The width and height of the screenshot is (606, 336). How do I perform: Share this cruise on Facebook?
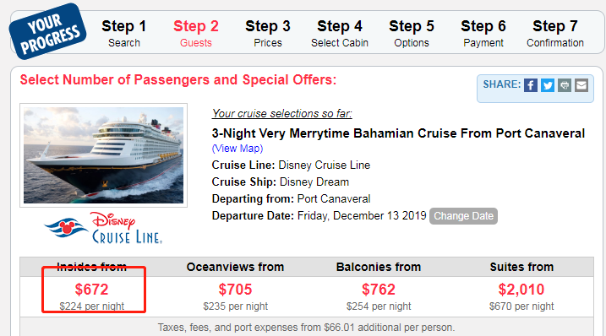531,85
